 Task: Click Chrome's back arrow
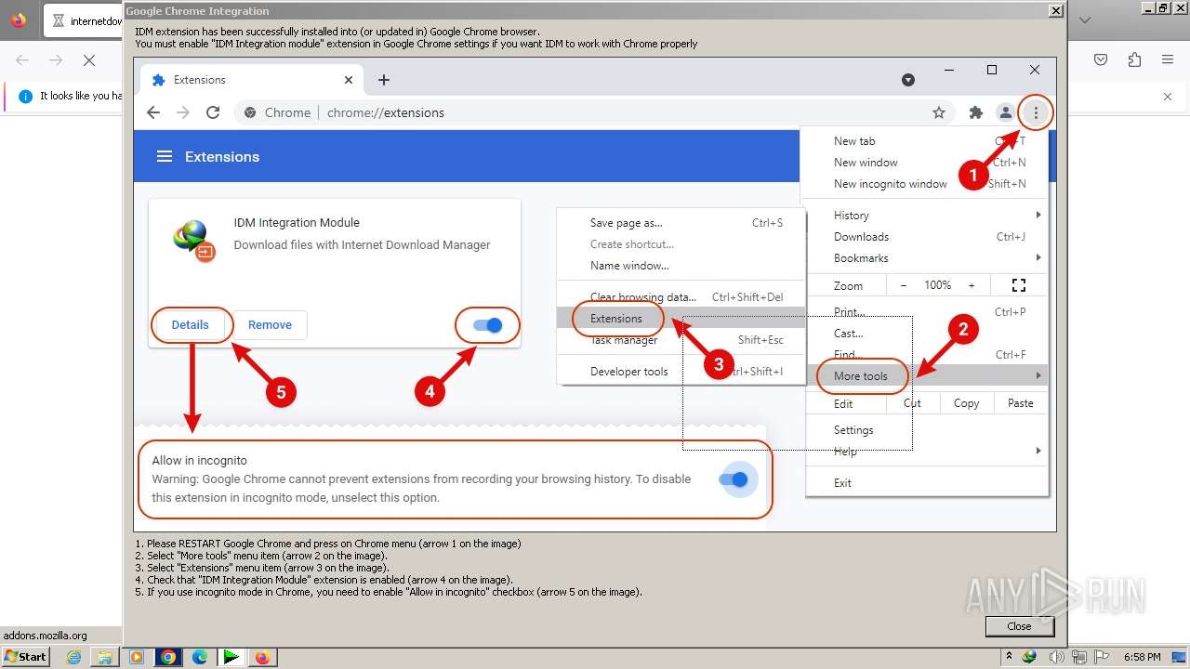[x=153, y=112]
